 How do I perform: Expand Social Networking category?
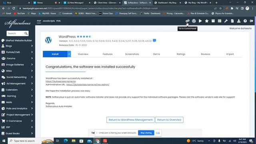pyautogui.click(x=17, y=77)
